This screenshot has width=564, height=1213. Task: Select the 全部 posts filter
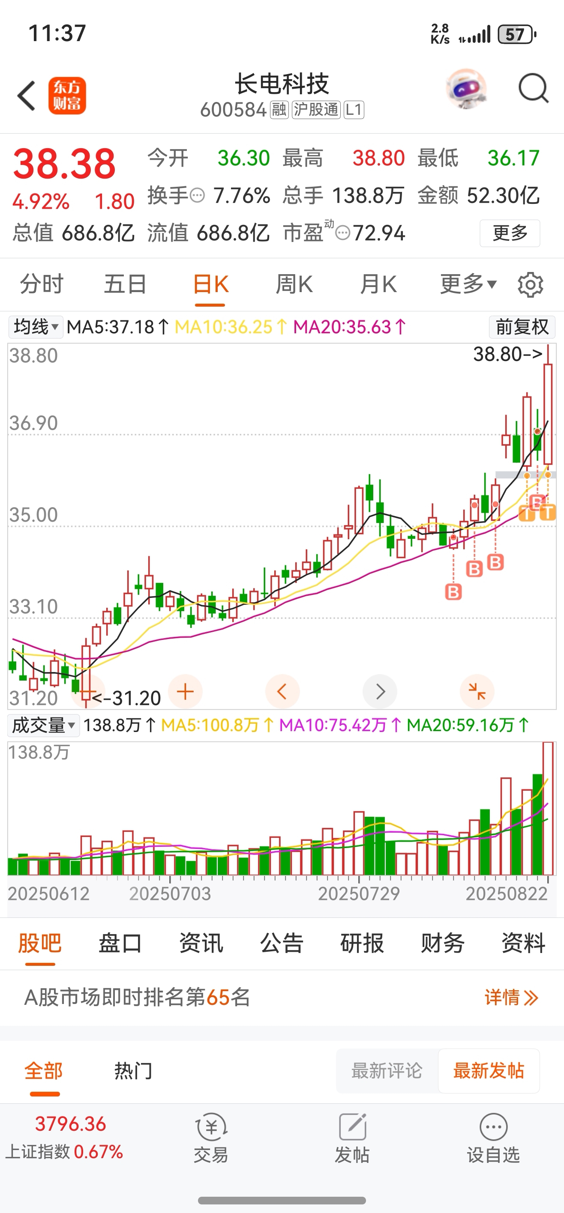coord(44,1071)
